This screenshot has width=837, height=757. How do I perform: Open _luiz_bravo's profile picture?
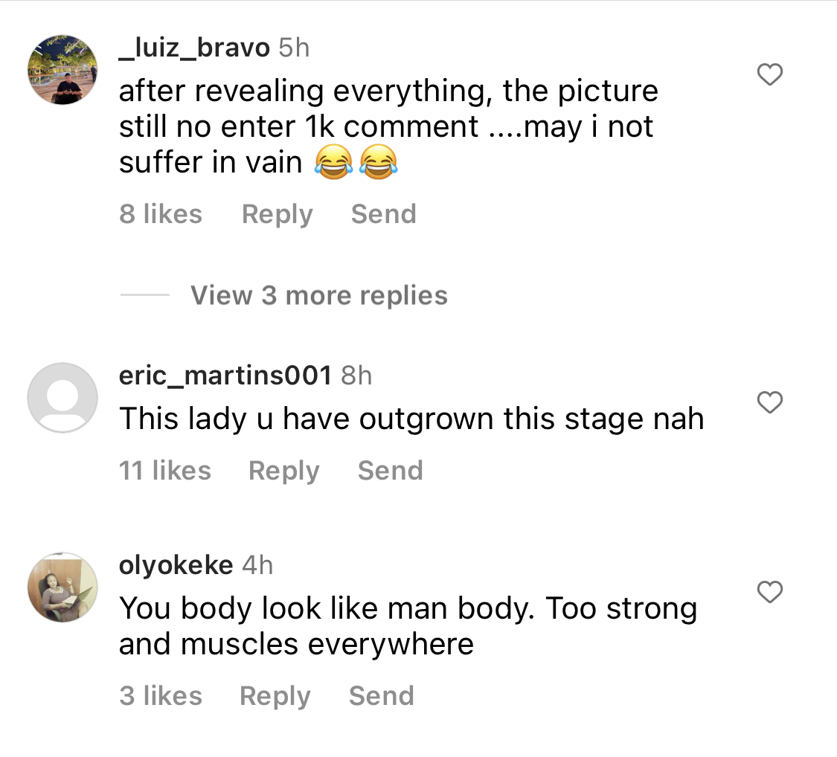pyautogui.click(x=62, y=70)
